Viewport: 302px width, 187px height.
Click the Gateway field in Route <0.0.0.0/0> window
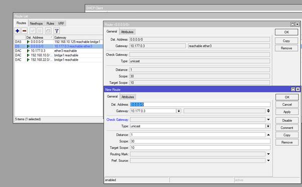pyautogui.click(x=158, y=46)
